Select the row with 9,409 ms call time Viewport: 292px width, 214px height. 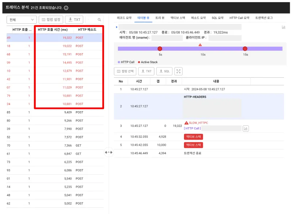(55, 112)
